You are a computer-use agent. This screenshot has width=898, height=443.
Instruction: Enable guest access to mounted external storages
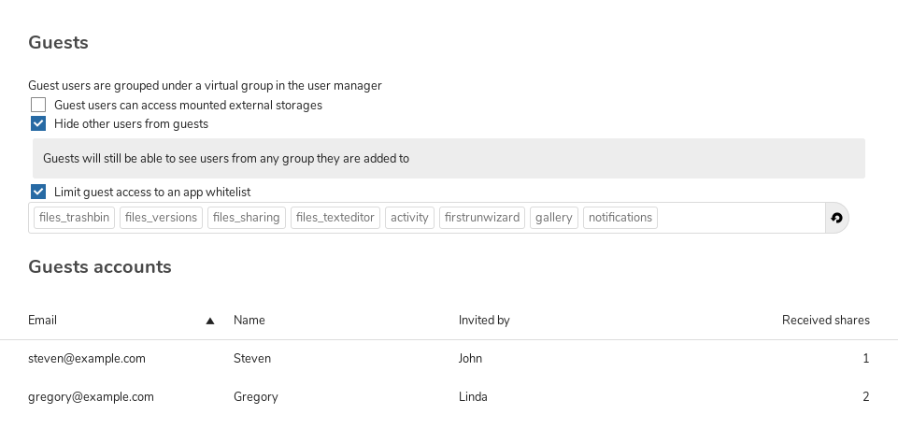[38, 105]
